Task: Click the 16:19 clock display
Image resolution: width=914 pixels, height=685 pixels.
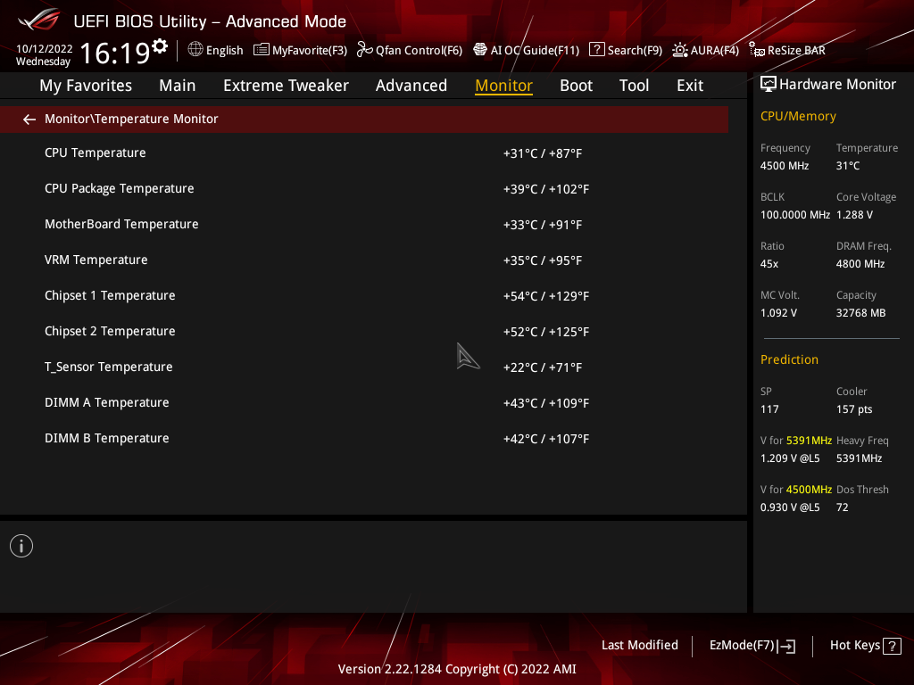Action: coord(115,54)
